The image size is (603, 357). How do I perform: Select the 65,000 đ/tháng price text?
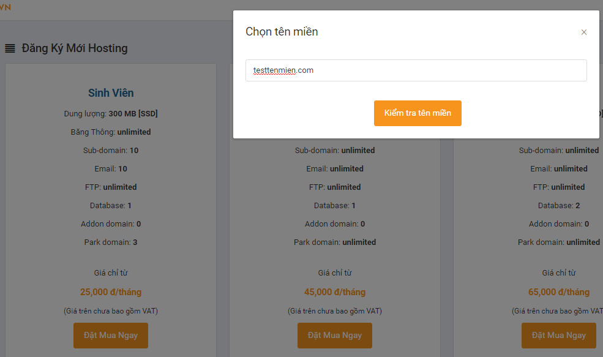coord(559,292)
